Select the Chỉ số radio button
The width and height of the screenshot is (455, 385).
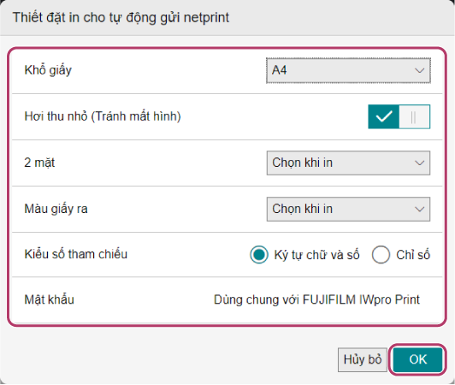coord(381,255)
